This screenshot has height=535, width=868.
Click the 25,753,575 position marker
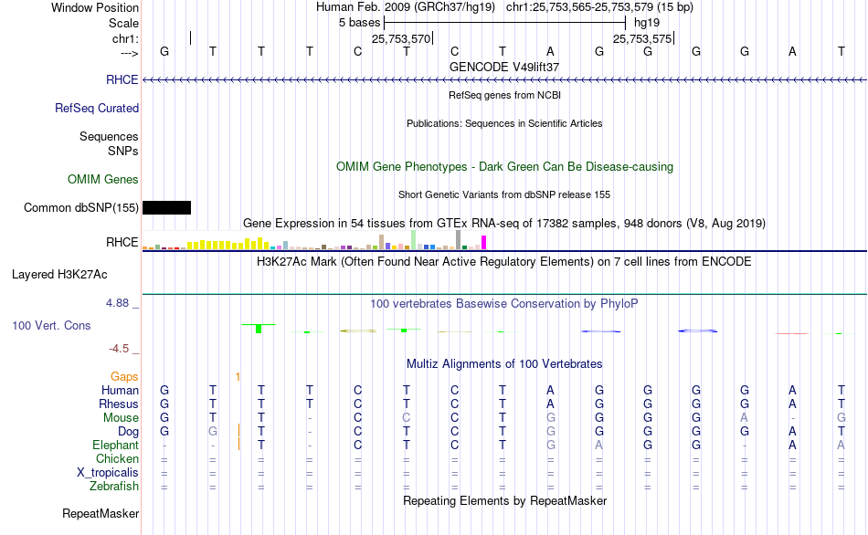click(x=642, y=38)
